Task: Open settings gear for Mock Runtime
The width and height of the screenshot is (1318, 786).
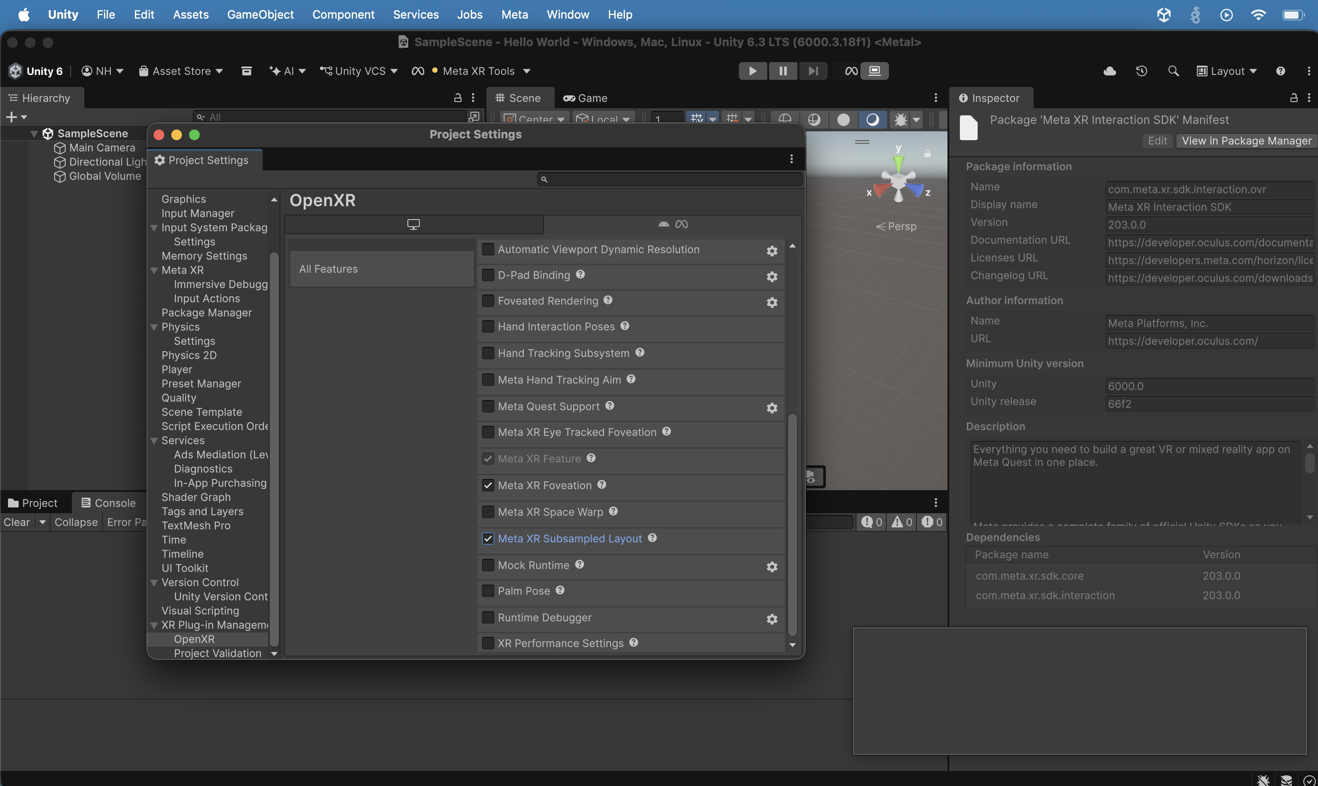Action: click(772, 567)
